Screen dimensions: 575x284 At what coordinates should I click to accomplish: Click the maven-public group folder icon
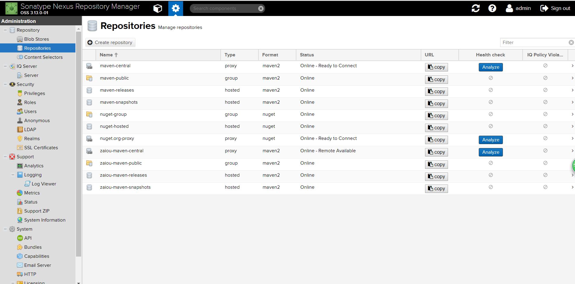click(89, 78)
